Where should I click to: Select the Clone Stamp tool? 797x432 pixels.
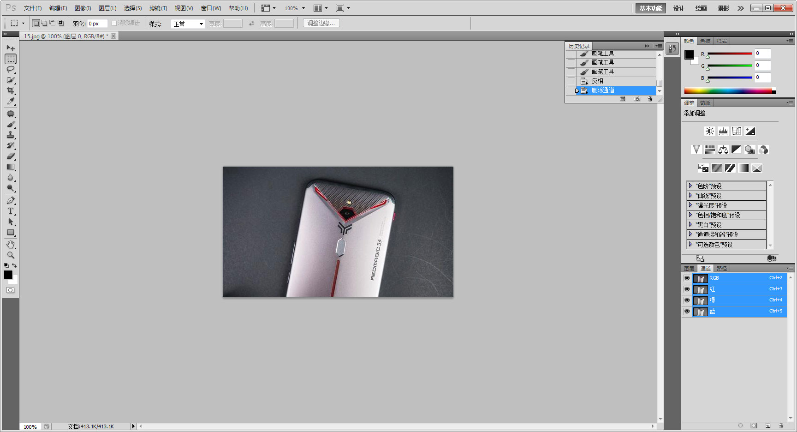[x=10, y=135]
